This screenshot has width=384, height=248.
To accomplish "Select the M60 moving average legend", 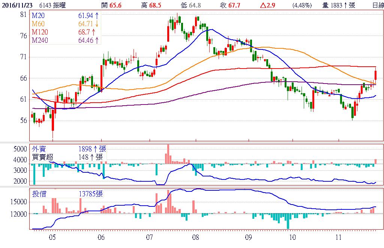I will pyautogui.click(x=38, y=24).
